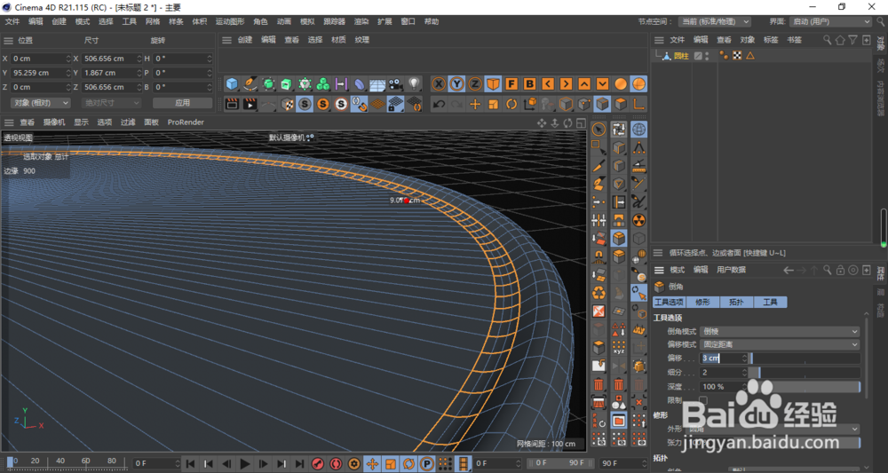Open the 偏移模式 dropdown
Viewport: 888px width, 473px height.
tap(780, 344)
